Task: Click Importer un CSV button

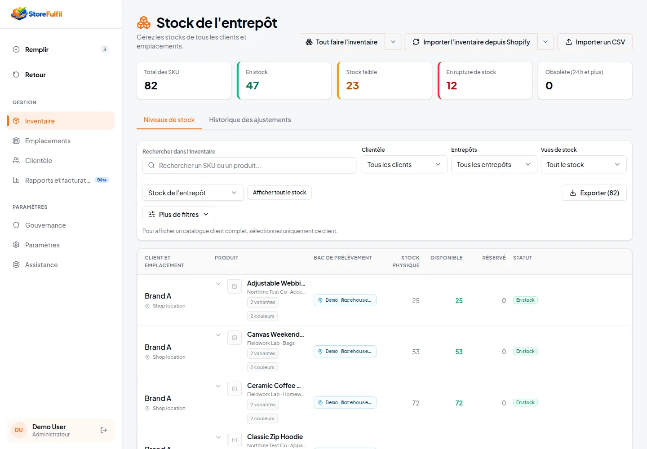Action: pos(595,42)
